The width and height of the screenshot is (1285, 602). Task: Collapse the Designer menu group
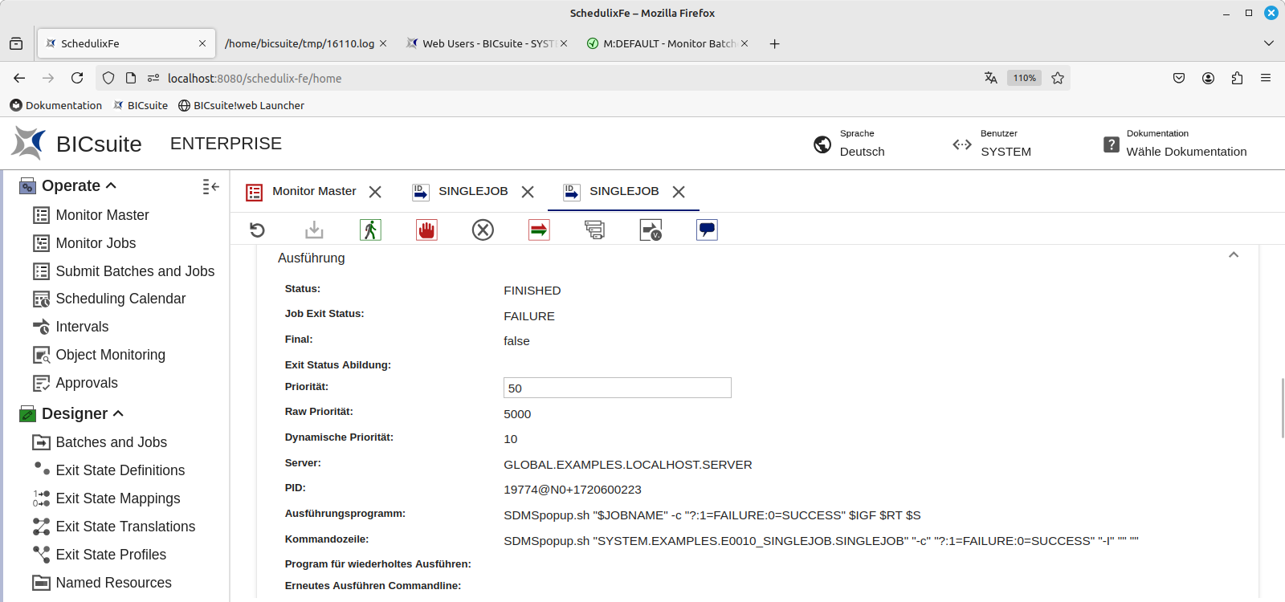tap(118, 413)
